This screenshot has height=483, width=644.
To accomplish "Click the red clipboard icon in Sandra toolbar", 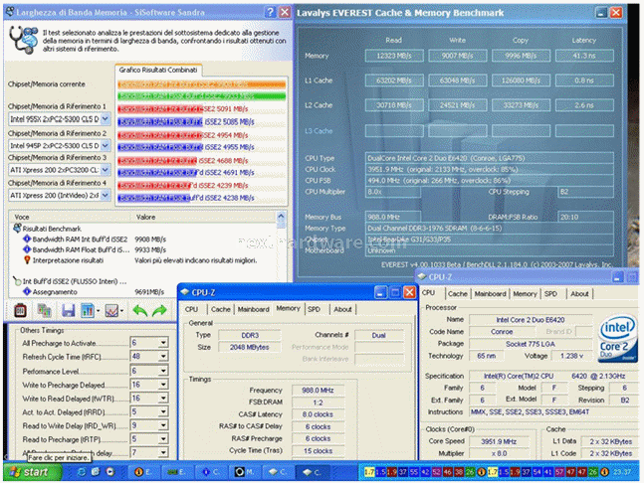I will click(20, 310).
